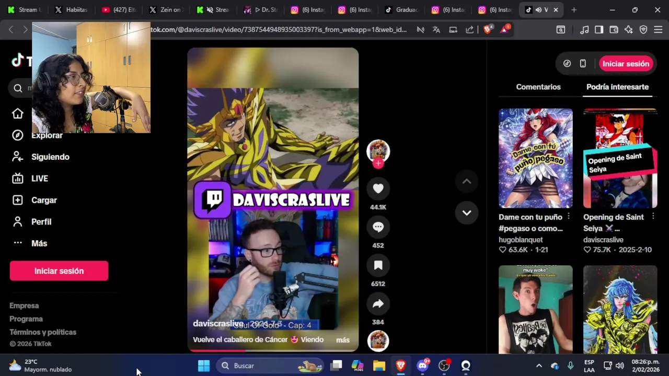
Task: Open the phone app icon near Iniciar sesión
Action: point(583,64)
